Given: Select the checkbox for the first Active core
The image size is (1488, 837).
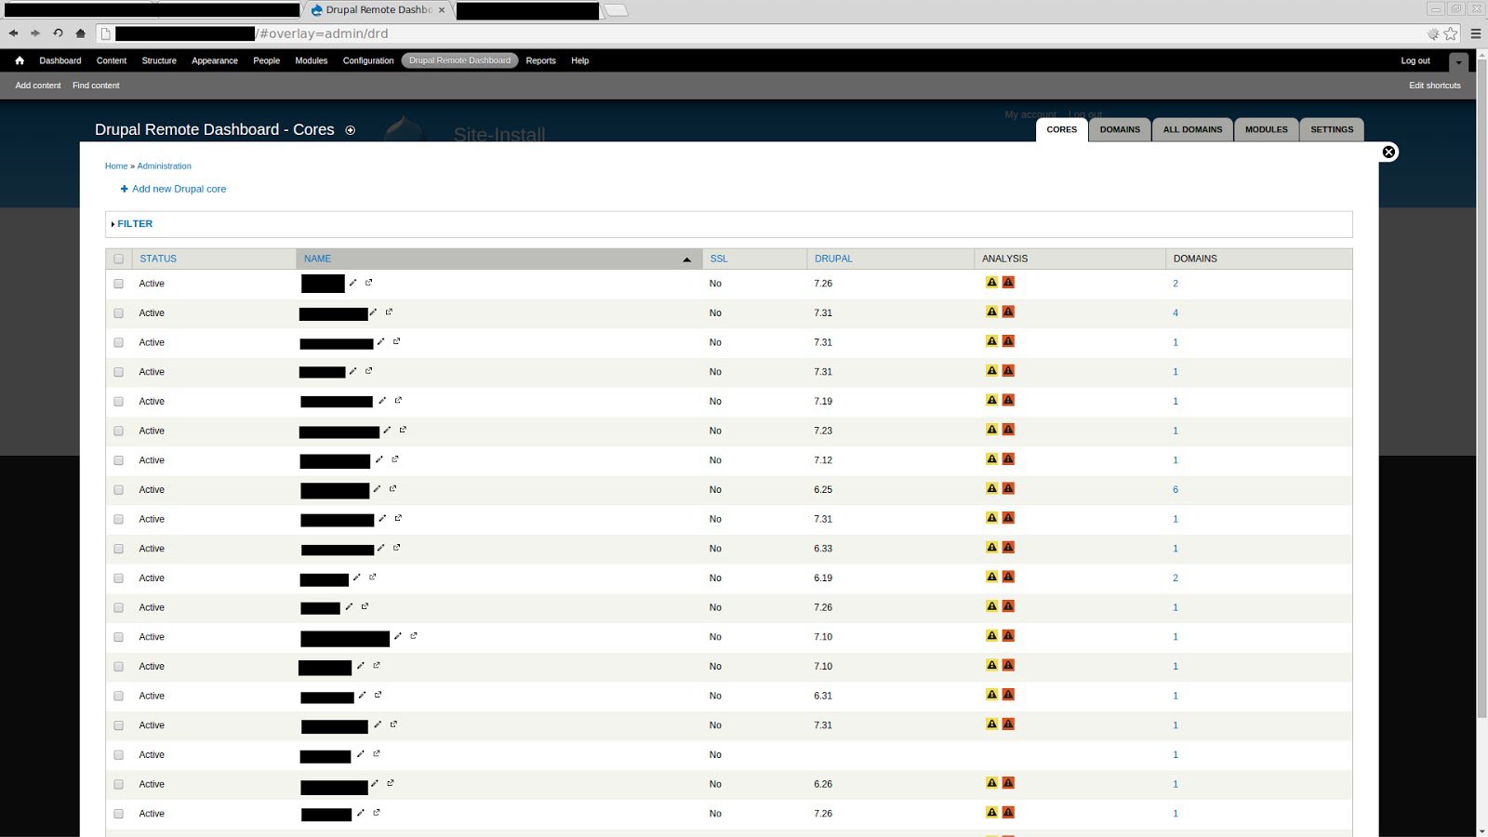Looking at the screenshot, I should click(x=118, y=284).
